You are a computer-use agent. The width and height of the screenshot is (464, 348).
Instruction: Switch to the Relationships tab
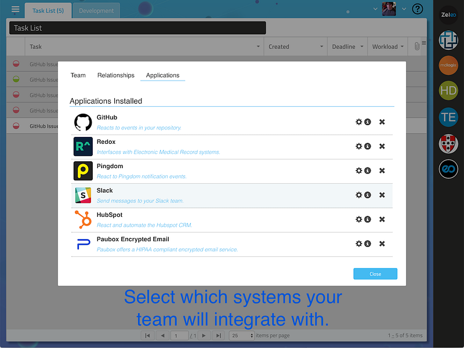[x=115, y=75]
